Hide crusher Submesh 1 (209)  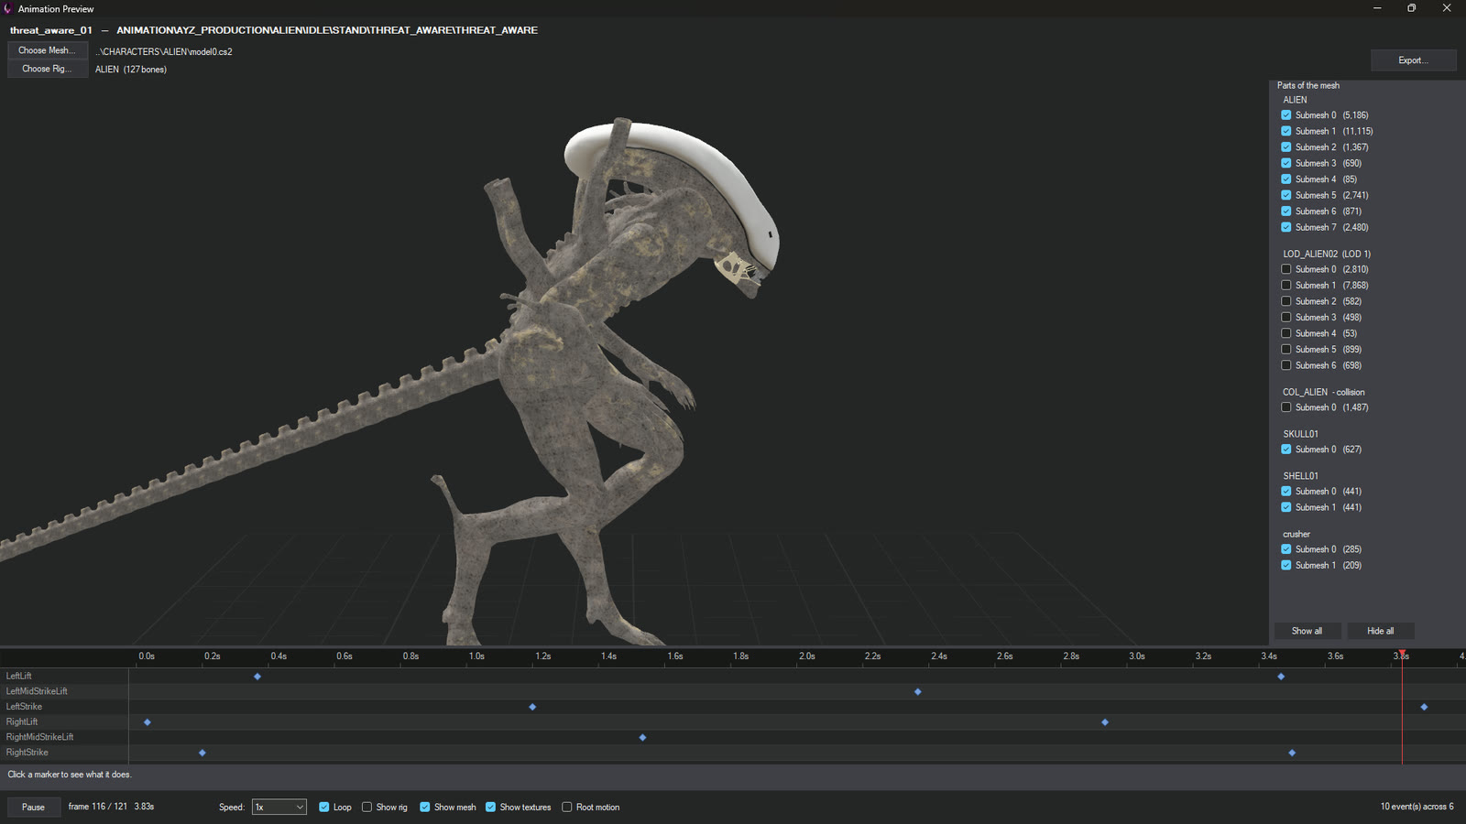(1286, 566)
